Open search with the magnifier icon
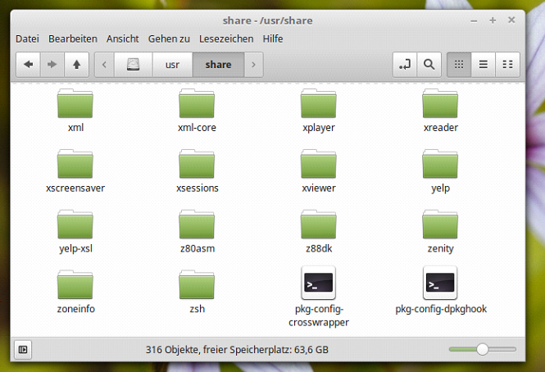Screen dimensions: 545x372 click(429, 65)
